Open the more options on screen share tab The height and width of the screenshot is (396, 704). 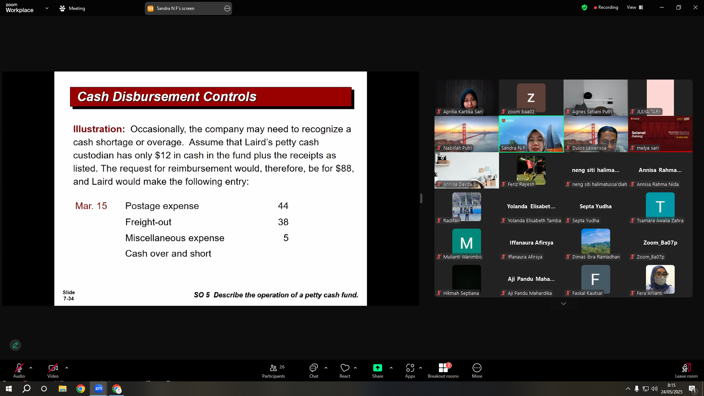click(x=227, y=8)
